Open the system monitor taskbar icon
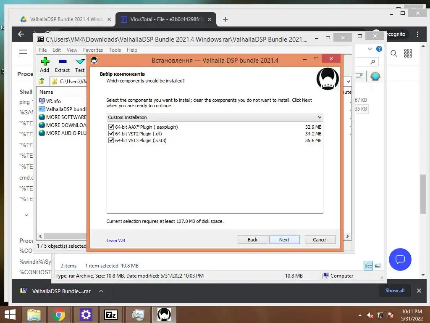430x323 pixels. [138, 315]
